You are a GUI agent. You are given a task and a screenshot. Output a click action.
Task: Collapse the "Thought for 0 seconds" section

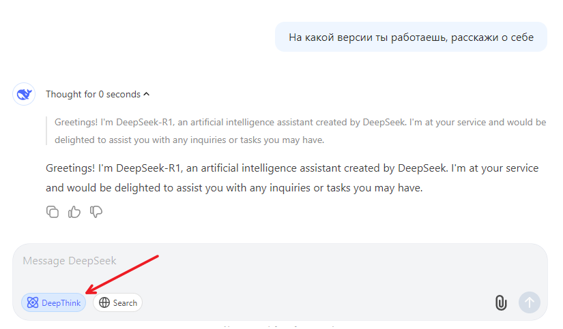[98, 94]
